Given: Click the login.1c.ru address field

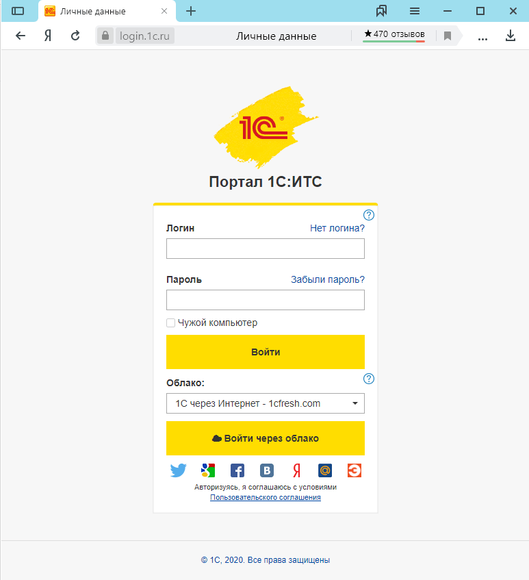Looking at the screenshot, I should (x=144, y=36).
